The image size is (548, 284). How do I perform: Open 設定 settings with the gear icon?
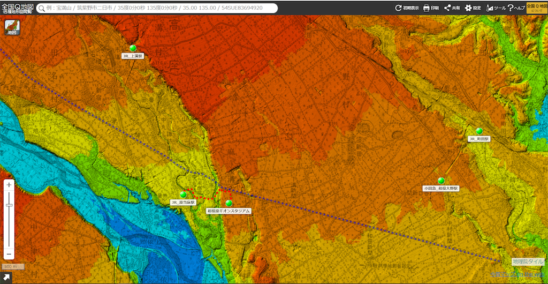473,8
